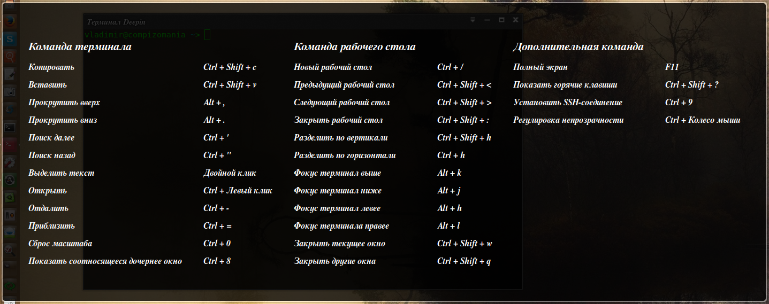
Task: Click the 'Разделить по вертикали' entry
Action: pyautogui.click(x=341, y=138)
